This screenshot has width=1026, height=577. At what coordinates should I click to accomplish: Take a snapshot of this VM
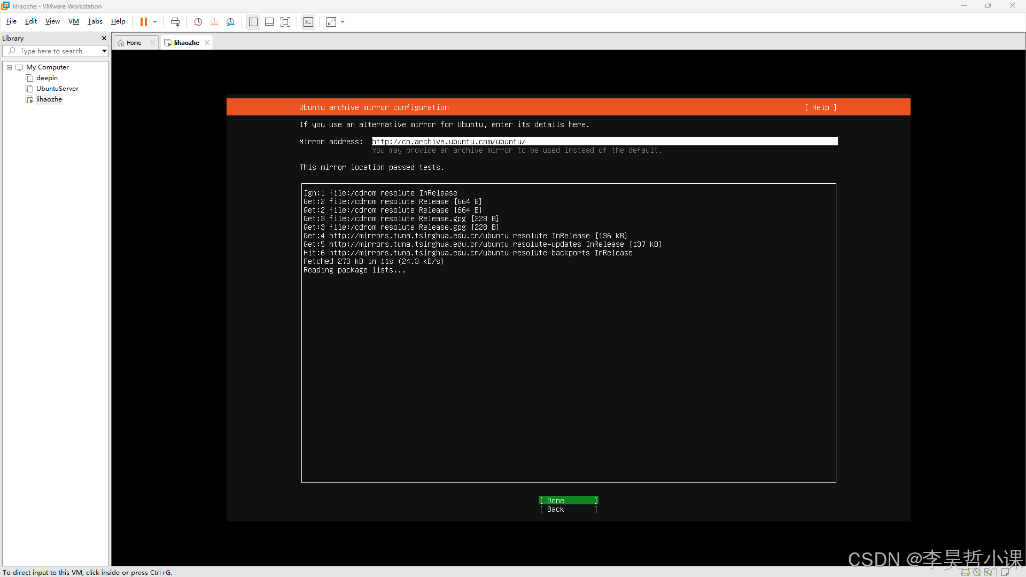pos(198,22)
